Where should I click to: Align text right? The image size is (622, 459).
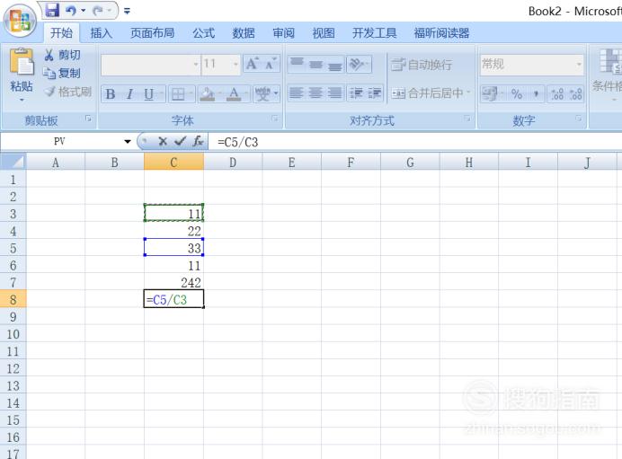pos(334,93)
